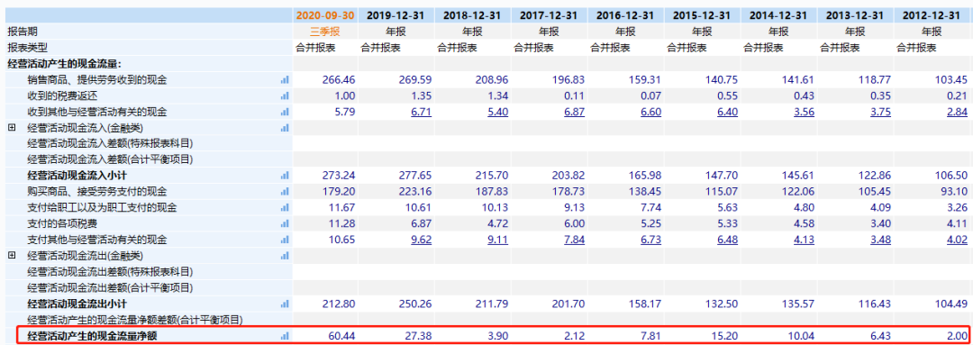Select the 2019-12-31 column header
The image size is (973, 345).
[x=396, y=15]
